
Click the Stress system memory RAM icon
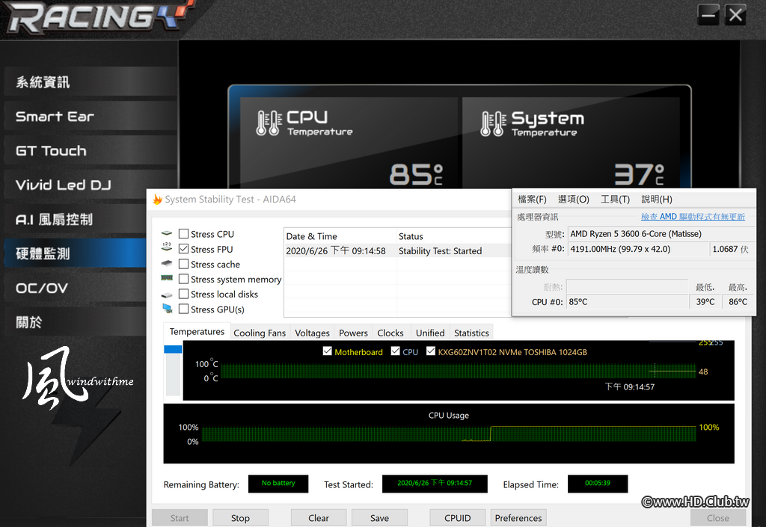pyautogui.click(x=167, y=278)
